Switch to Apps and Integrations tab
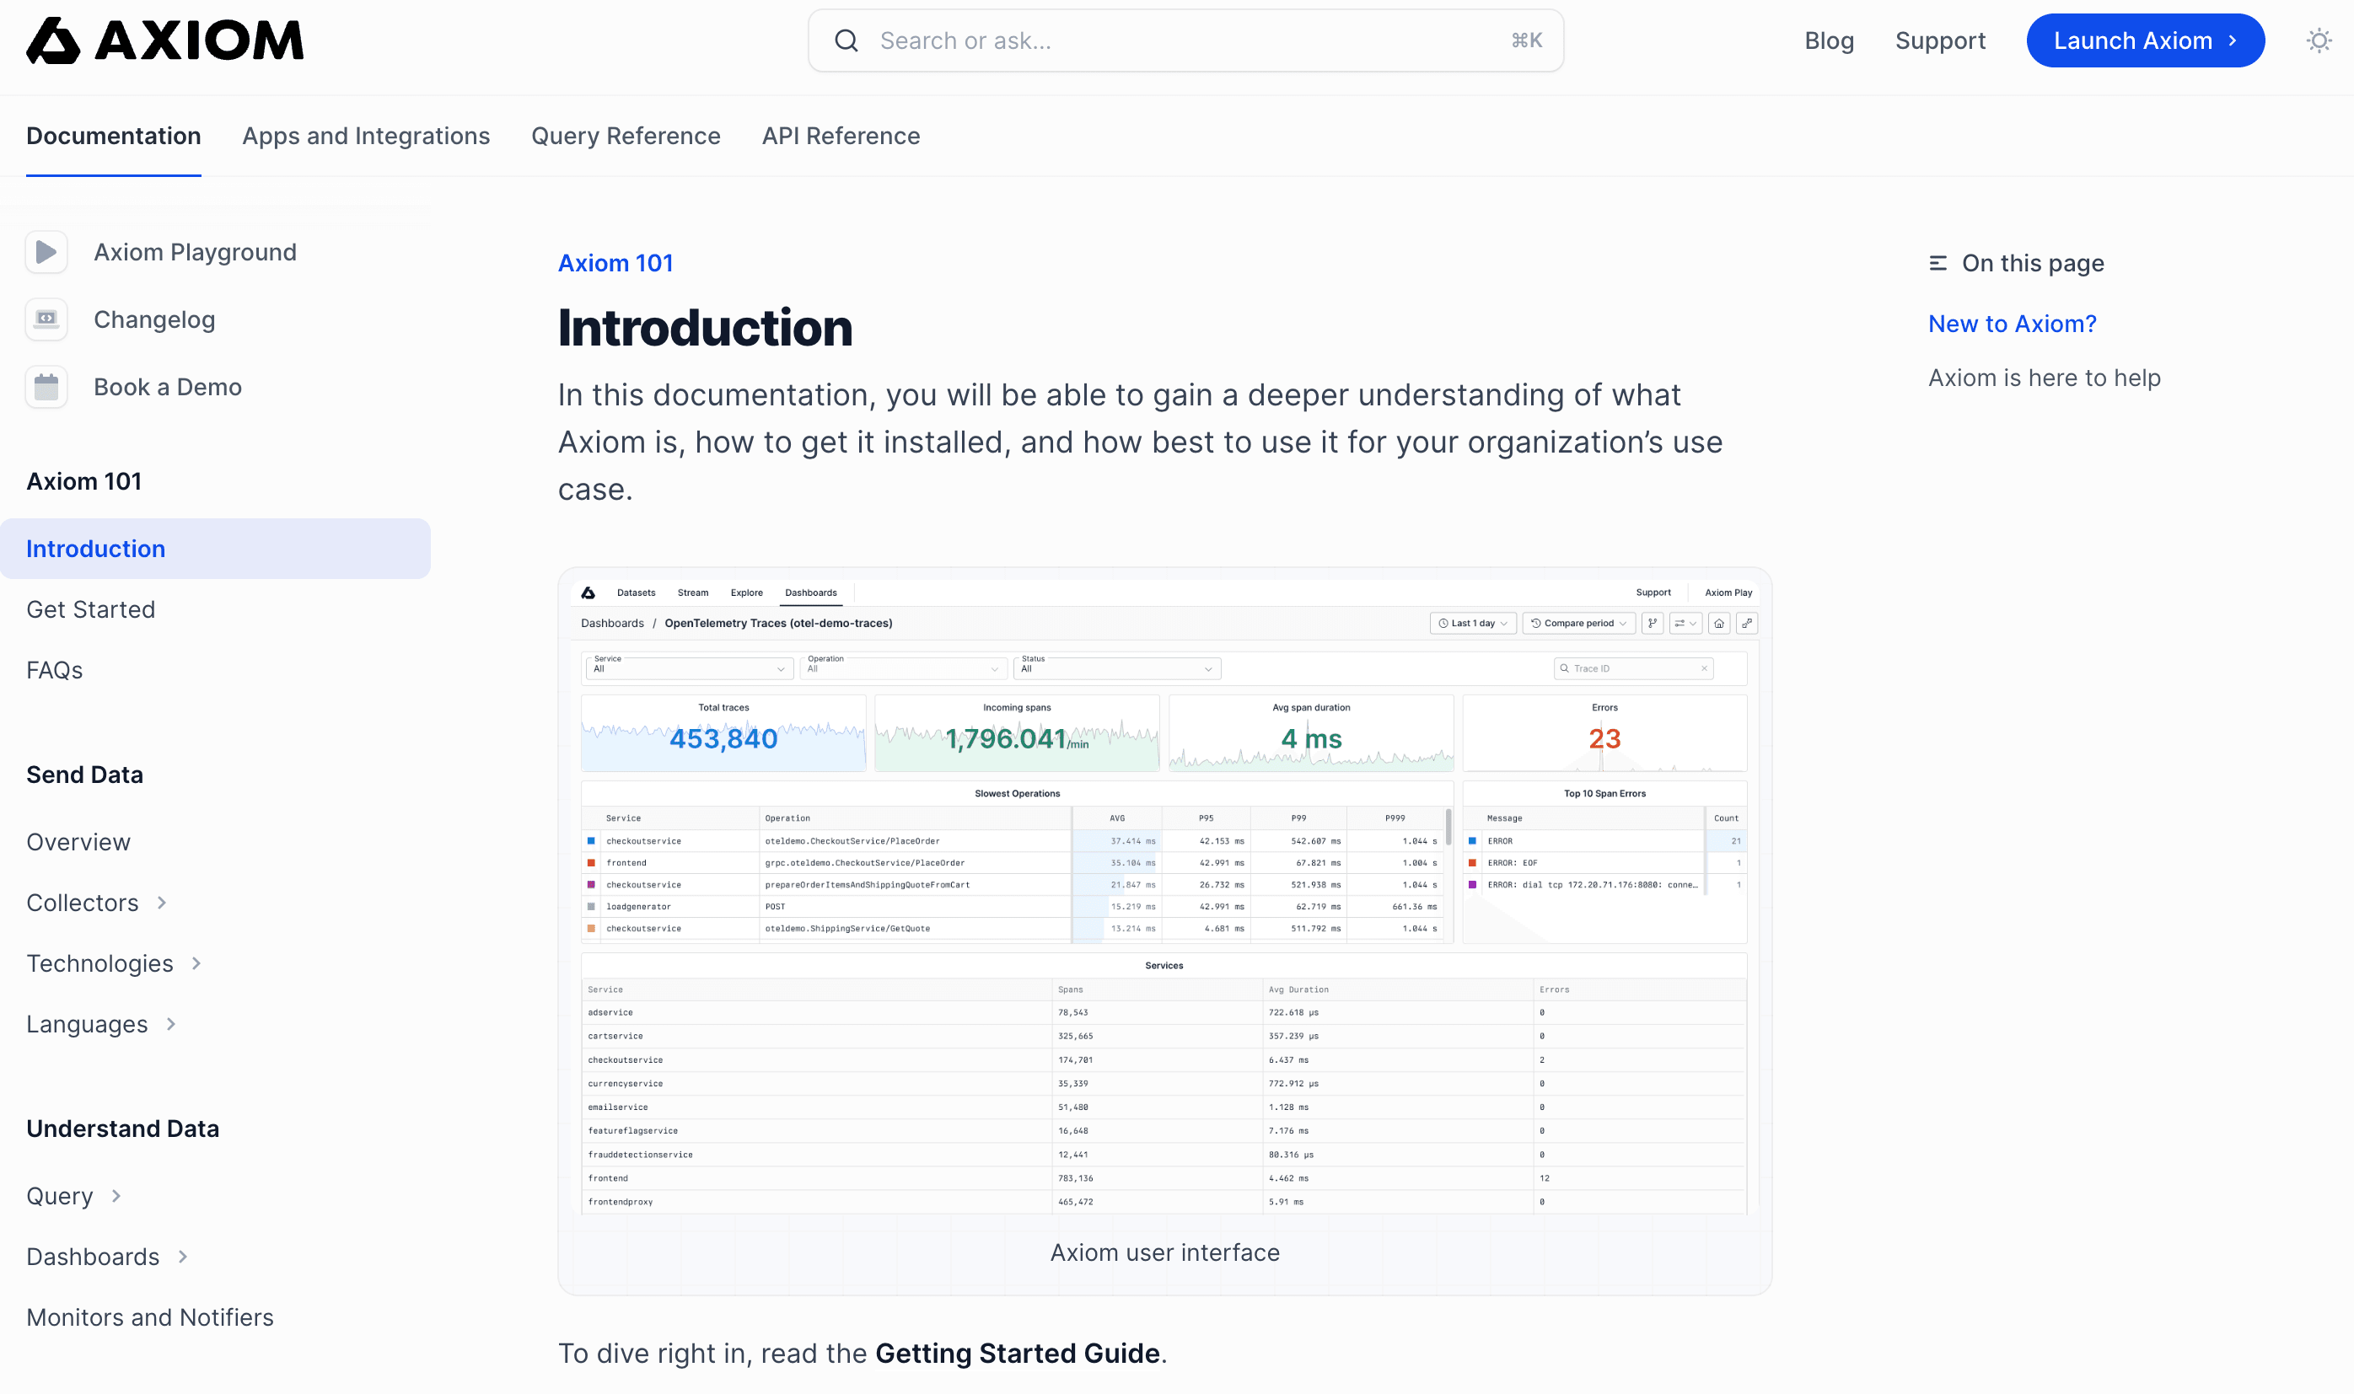This screenshot has width=2354, height=1394. pos(367,137)
